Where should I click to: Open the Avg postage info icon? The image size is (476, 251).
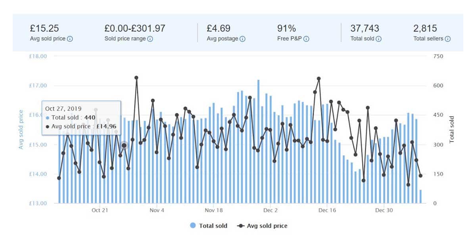tap(242, 39)
